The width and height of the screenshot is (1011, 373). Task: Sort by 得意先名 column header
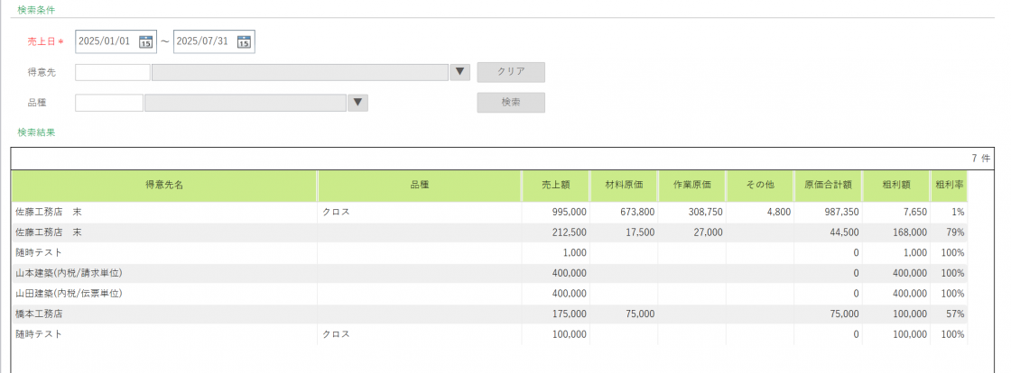point(164,185)
